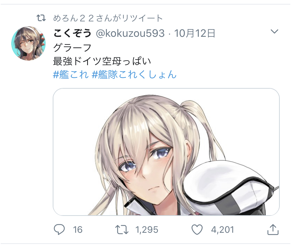291x245 pixels.
Task: Click the retweet count 1,295
Action: click(x=147, y=230)
